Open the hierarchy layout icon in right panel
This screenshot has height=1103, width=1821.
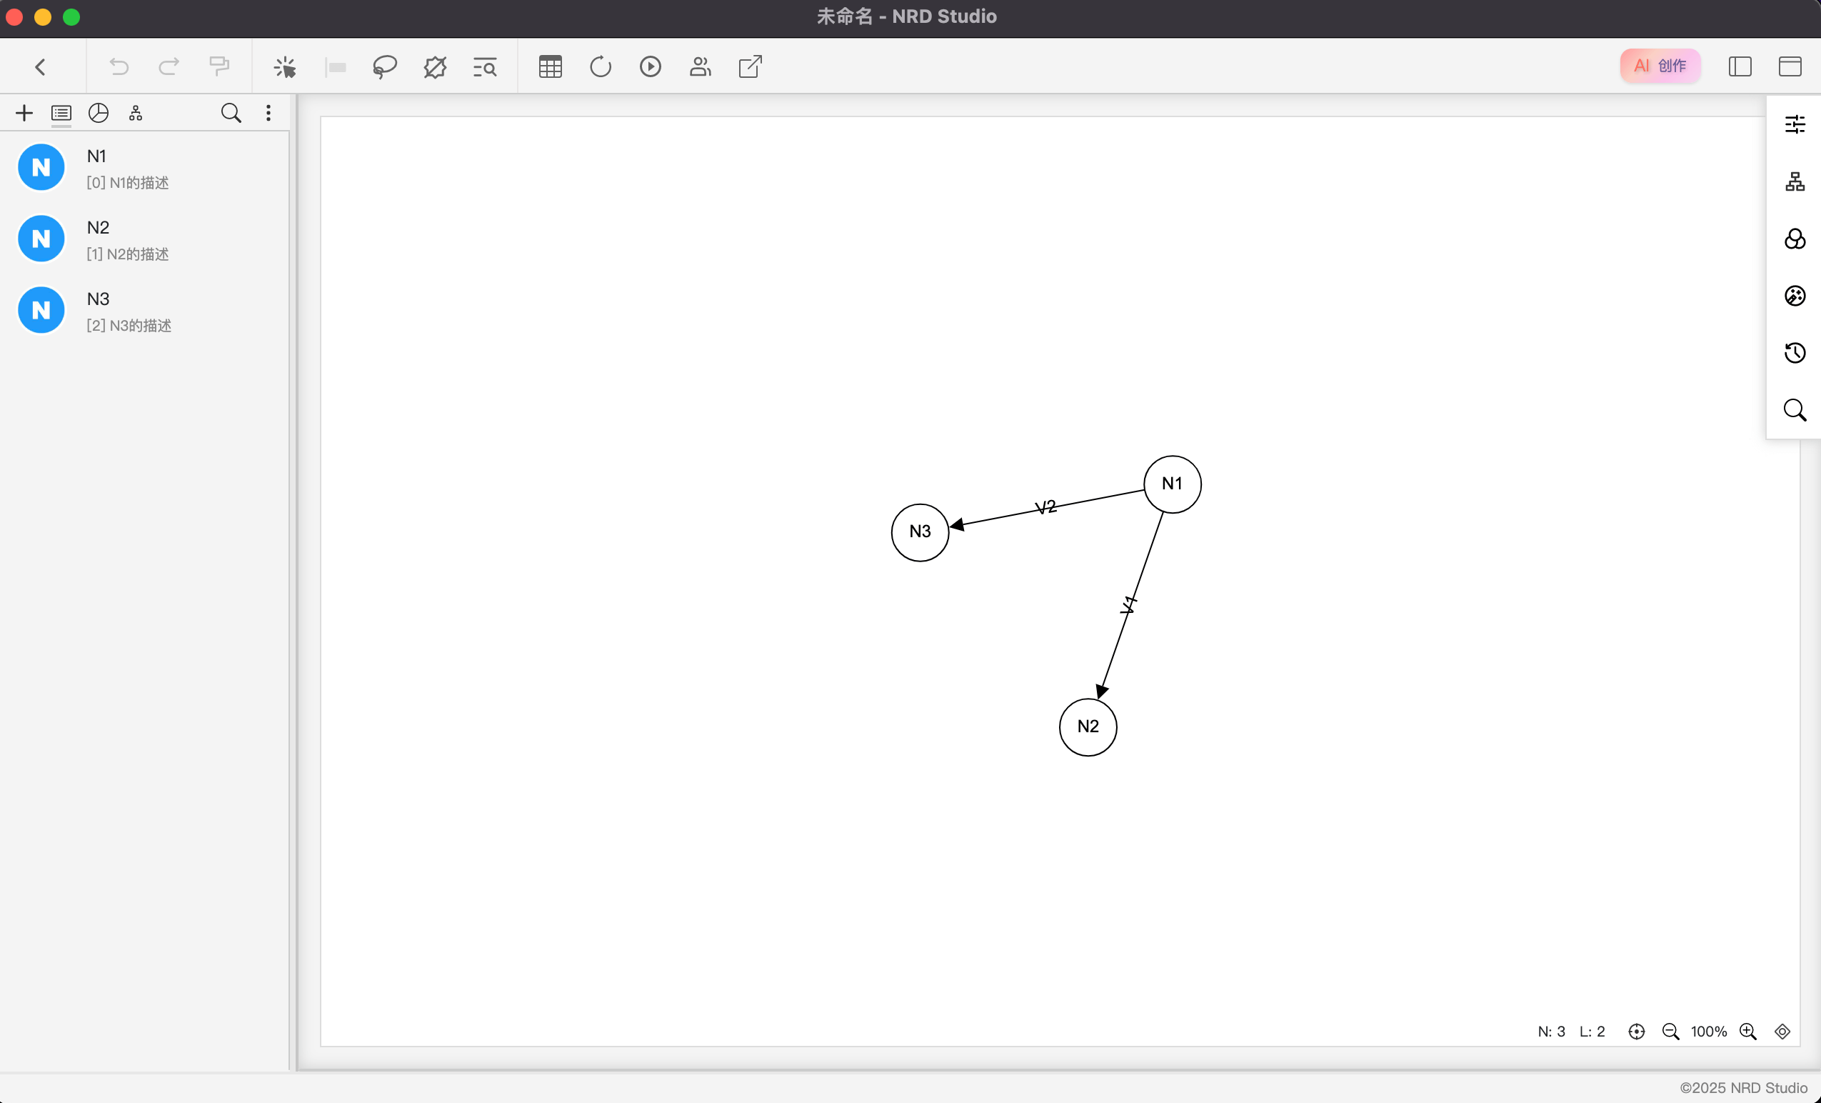point(1795,181)
